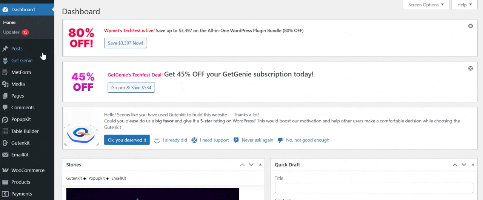Click the Quick Draft Title field
Screen dimensions: 483x200
coord(374,188)
